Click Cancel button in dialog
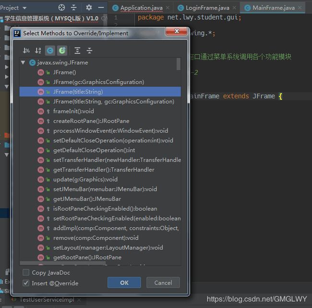The image size is (312, 308). pos(163,283)
